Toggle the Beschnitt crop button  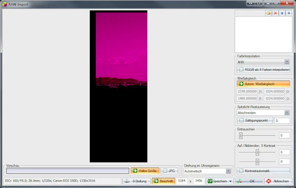(164, 181)
